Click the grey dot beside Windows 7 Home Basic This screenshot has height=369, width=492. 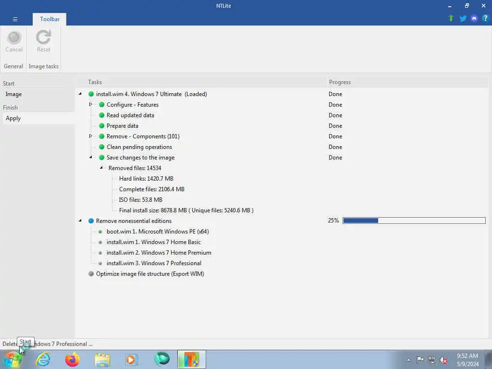100,242
